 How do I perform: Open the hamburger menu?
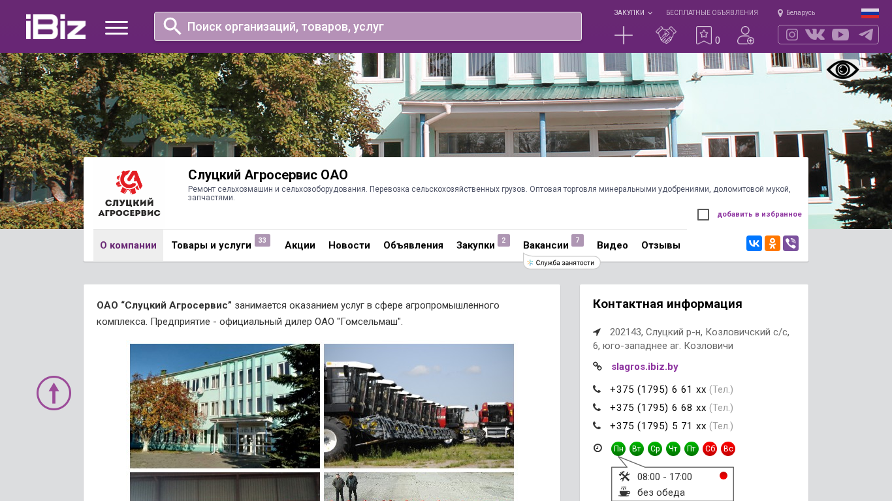[x=116, y=27]
